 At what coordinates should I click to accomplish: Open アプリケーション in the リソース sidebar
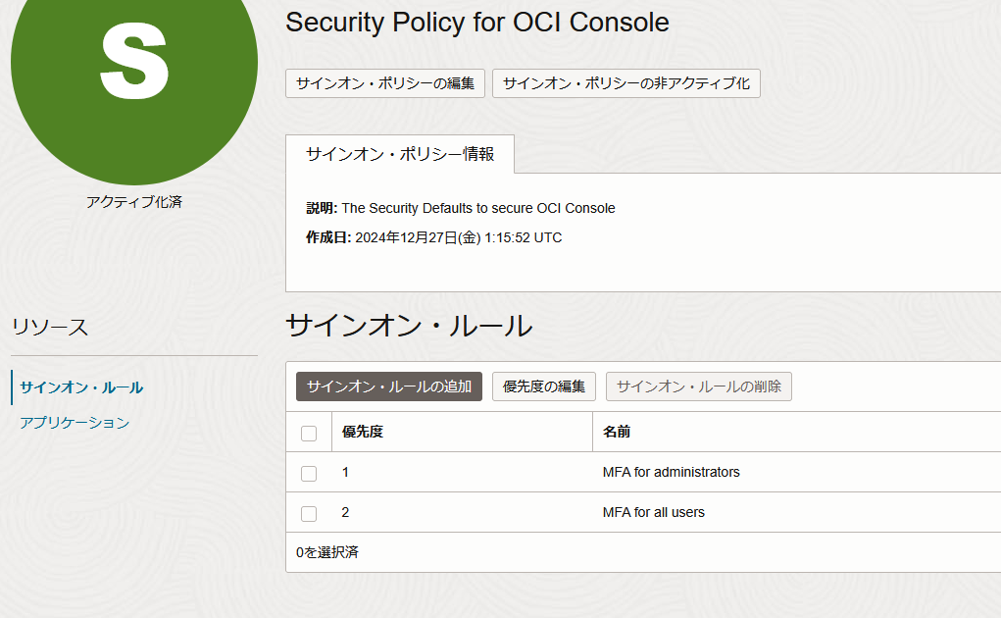pyautogui.click(x=75, y=423)
